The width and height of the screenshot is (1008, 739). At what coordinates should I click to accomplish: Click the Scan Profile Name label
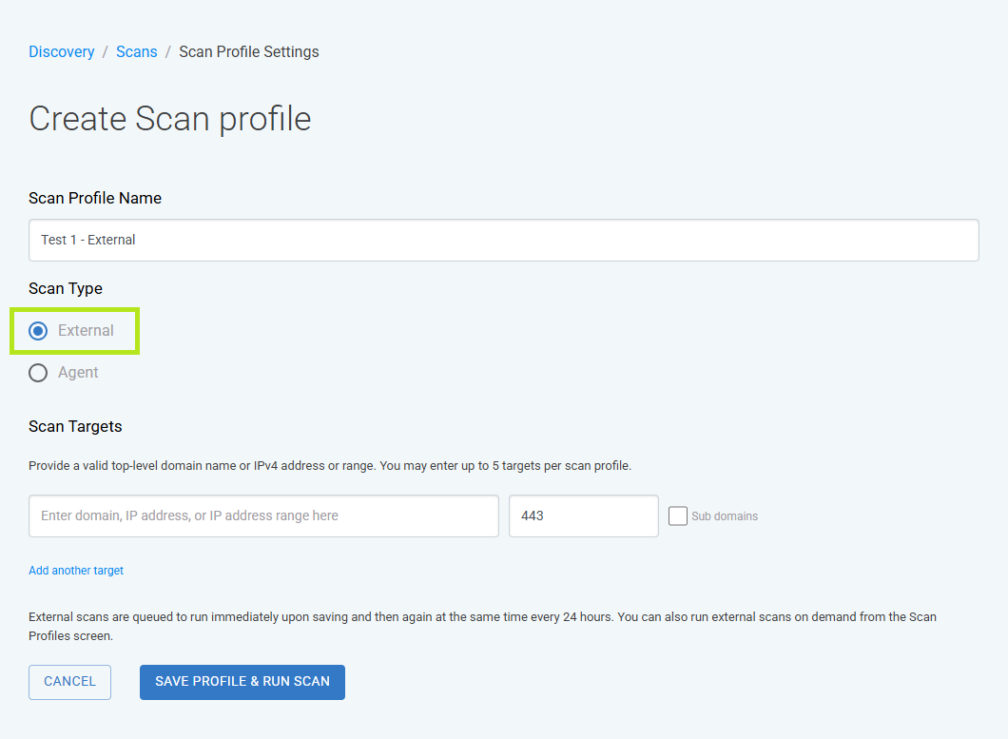coord(95,198)
